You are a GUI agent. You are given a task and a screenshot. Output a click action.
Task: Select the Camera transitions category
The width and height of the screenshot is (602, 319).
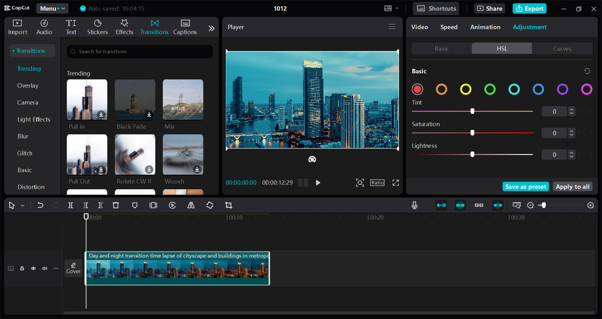point(28,102)
